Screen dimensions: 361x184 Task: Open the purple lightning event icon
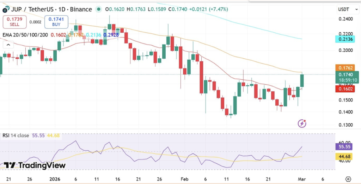click(302, 123)
